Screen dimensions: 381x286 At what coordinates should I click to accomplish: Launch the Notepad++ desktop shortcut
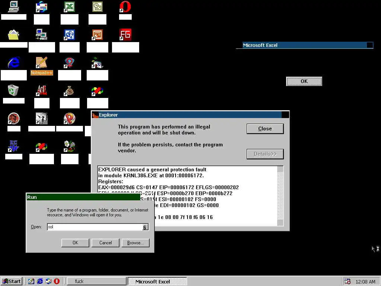point(41,63)
